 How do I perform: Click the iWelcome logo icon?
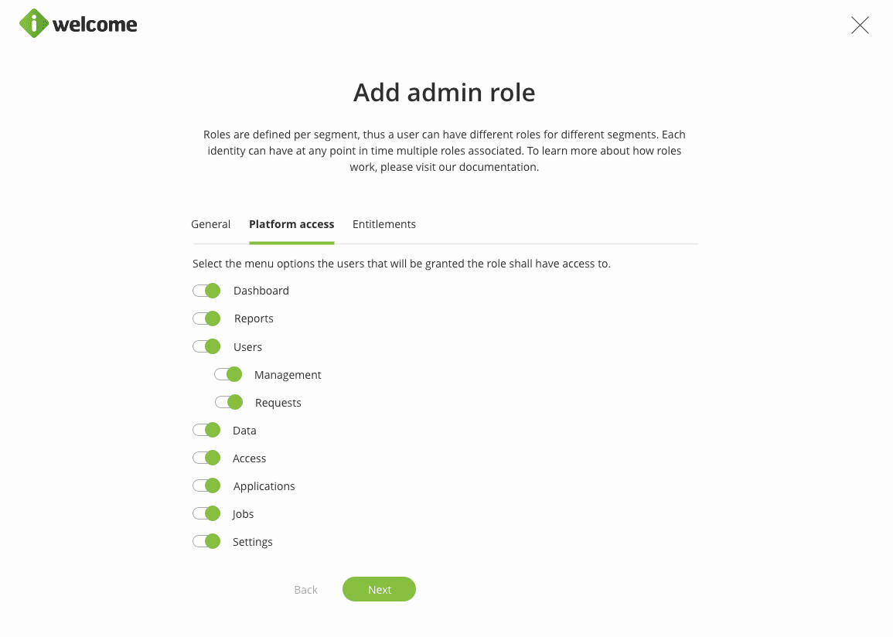[x=34, y=23]
